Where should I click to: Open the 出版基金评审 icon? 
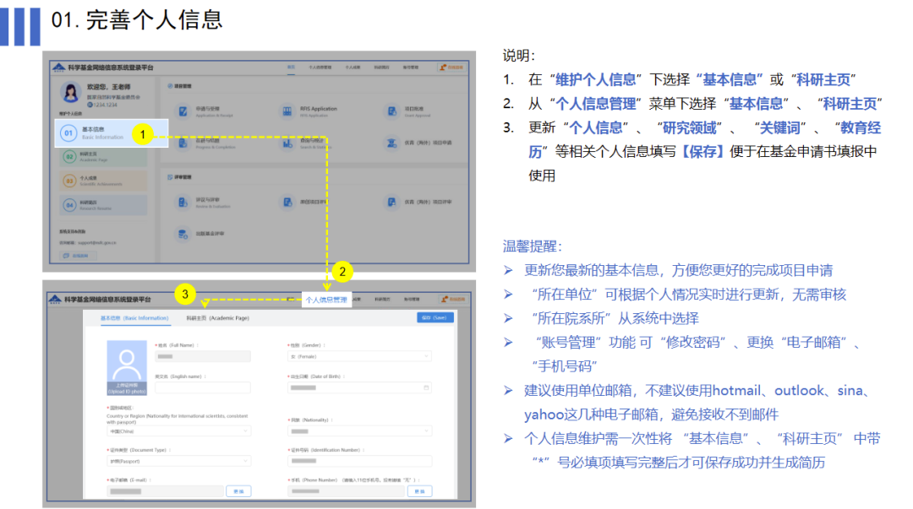coord(183,234)
